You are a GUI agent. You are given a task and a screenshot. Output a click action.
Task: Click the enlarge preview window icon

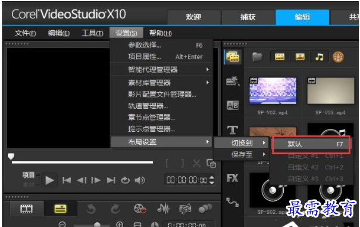(211, 163)
